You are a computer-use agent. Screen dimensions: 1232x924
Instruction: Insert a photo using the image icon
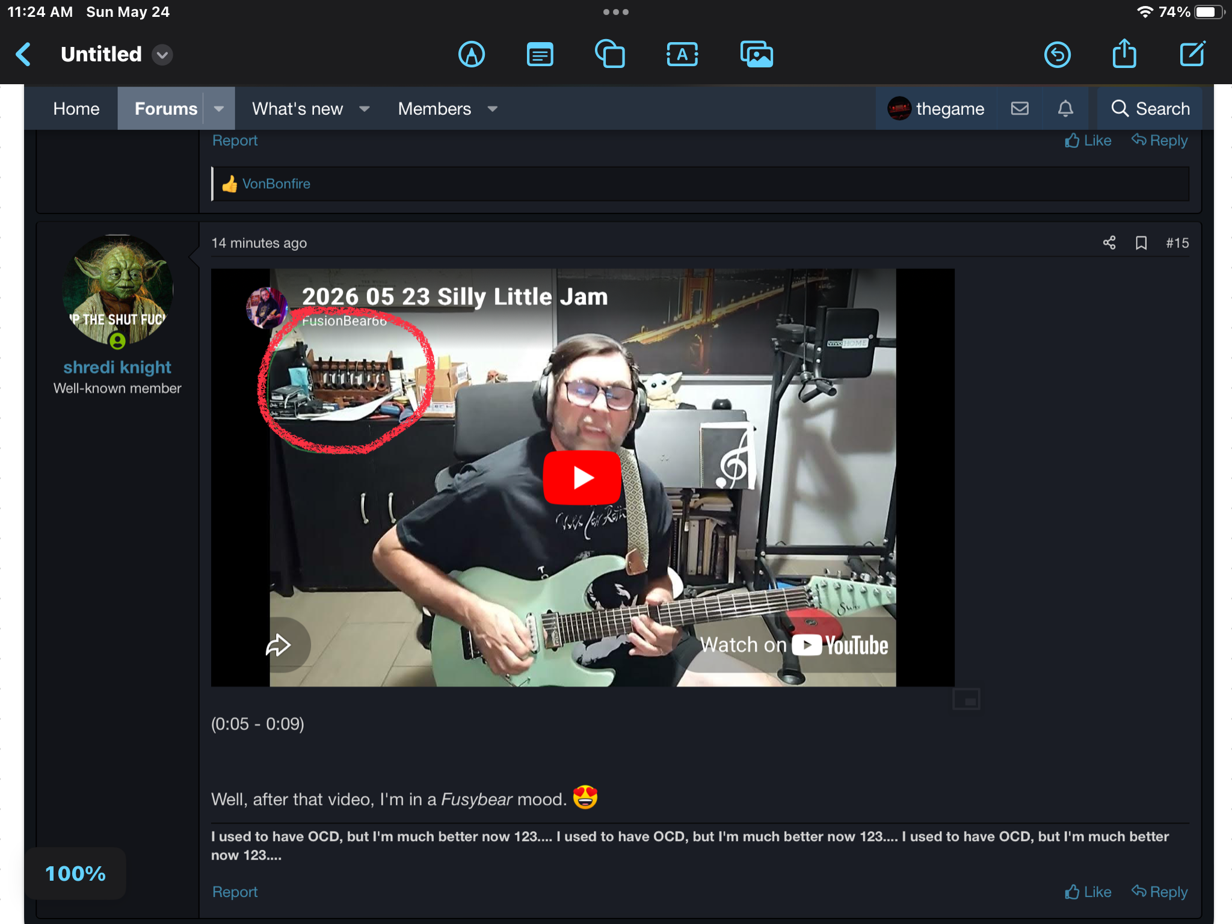tap(756, 55)
